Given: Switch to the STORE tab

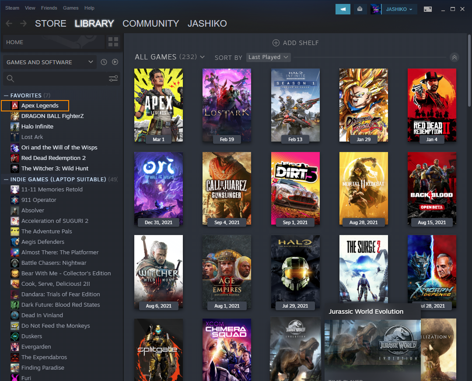Looking at the screenshot, I should pyautogui.click(x=51, y=24).
